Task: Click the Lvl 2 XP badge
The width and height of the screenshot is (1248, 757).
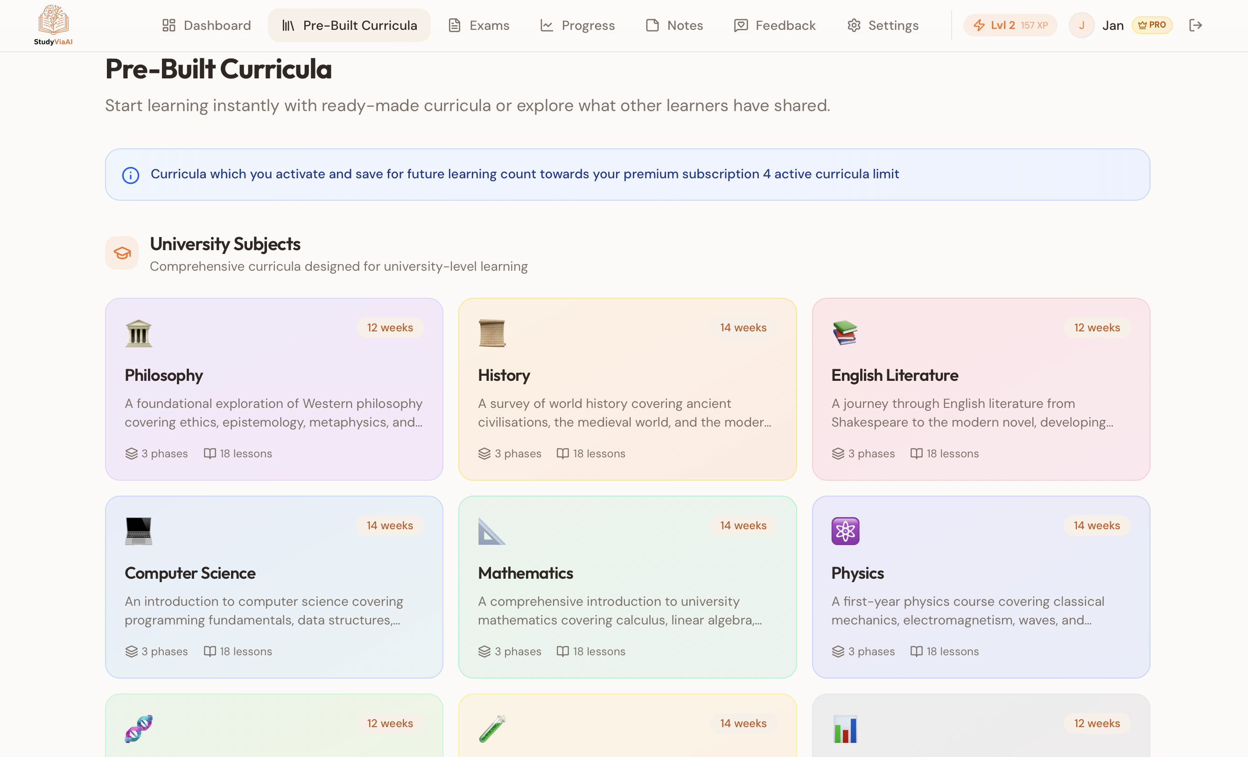Action: [1010, 25]
